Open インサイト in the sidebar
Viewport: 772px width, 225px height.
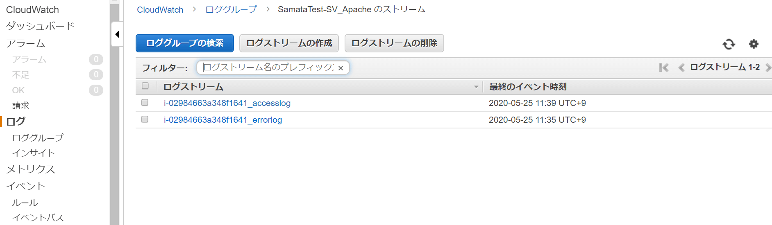(34, 153)
